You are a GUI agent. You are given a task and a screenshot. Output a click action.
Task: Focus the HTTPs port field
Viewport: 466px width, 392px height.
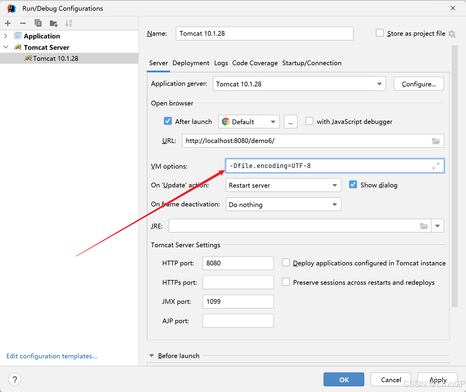coord(238,282)
